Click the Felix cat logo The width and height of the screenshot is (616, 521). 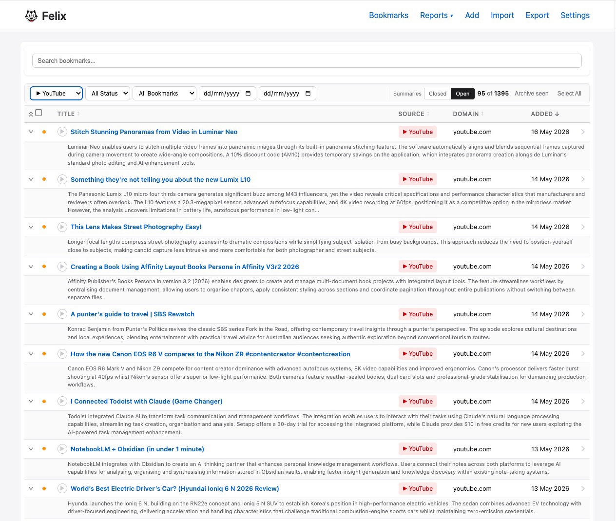pos(31,16)
